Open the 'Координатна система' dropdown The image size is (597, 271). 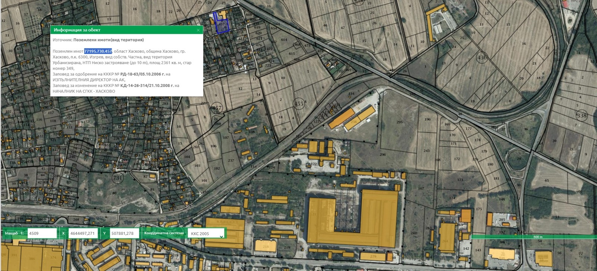click(206, 234)
